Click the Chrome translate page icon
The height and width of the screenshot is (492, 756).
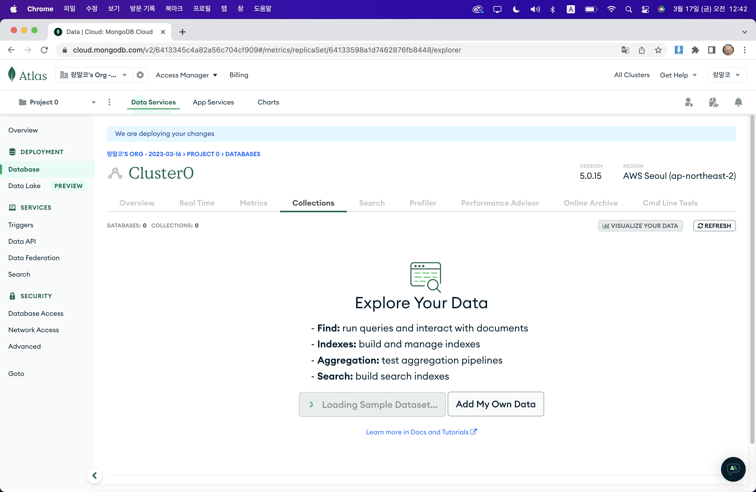point(625,50)
